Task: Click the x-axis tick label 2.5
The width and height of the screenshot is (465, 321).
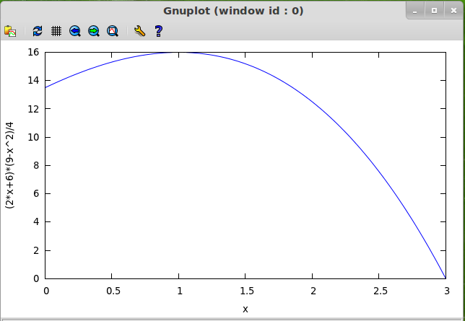Action: point(379,291)
